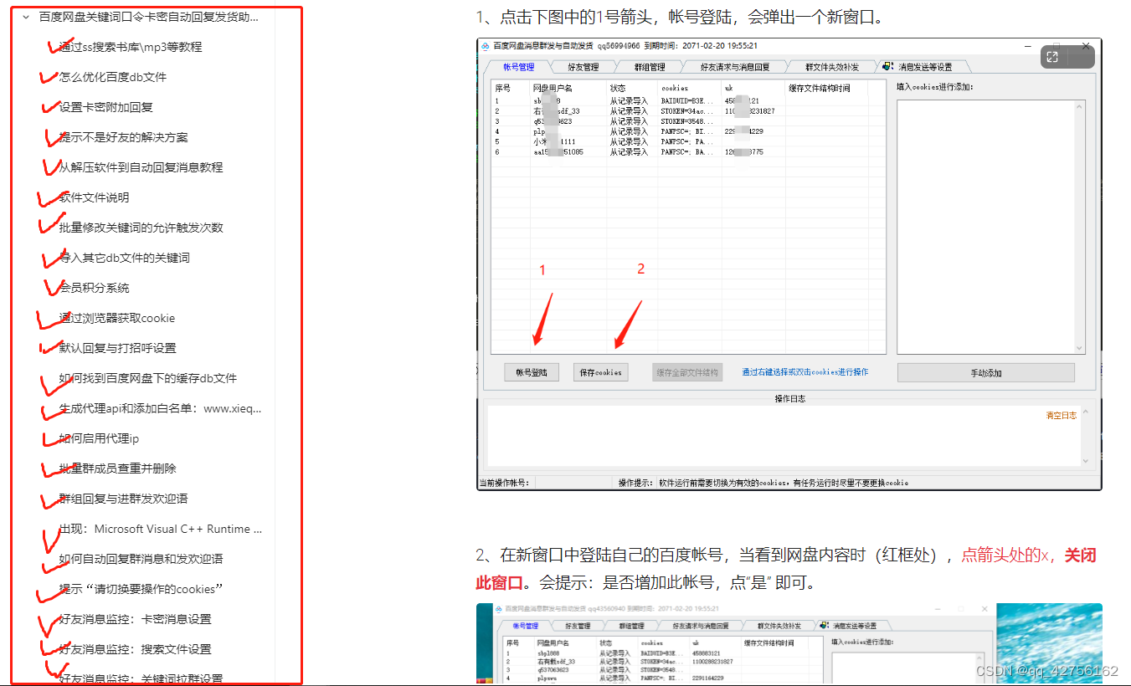Open tree item 好友消息监控：关键词拉群设置
Screen dimensions: 1131x686
(141, 678)
